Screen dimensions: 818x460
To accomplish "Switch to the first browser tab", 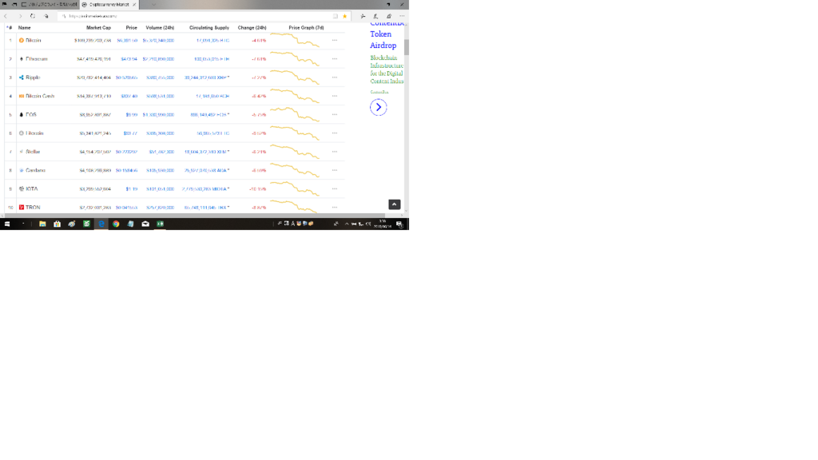I will pyautogui.click(x=49, y=5).
